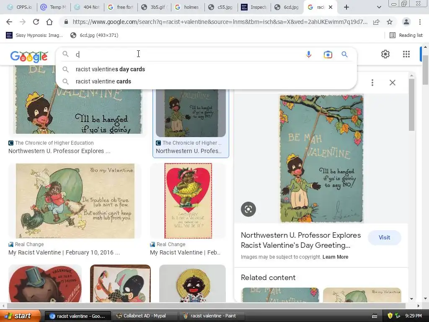Click the Windows start button
Image resolution: width=429 pixels, height=322 pixels.
point(20,316)
